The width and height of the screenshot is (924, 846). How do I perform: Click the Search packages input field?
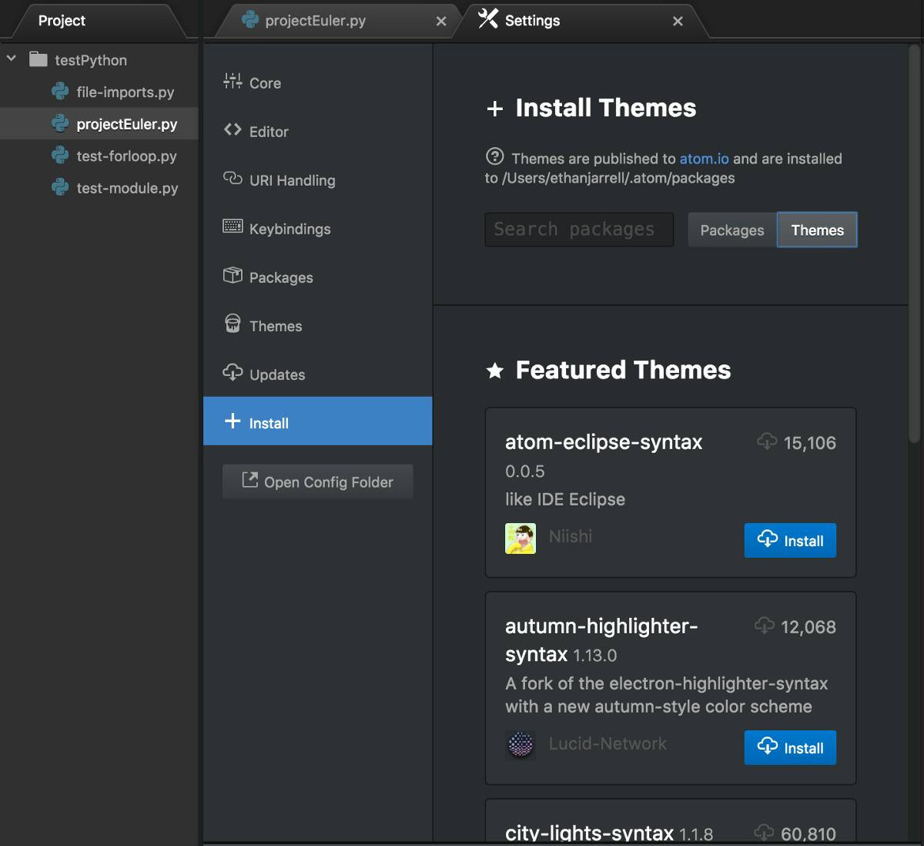click(578, 229)
